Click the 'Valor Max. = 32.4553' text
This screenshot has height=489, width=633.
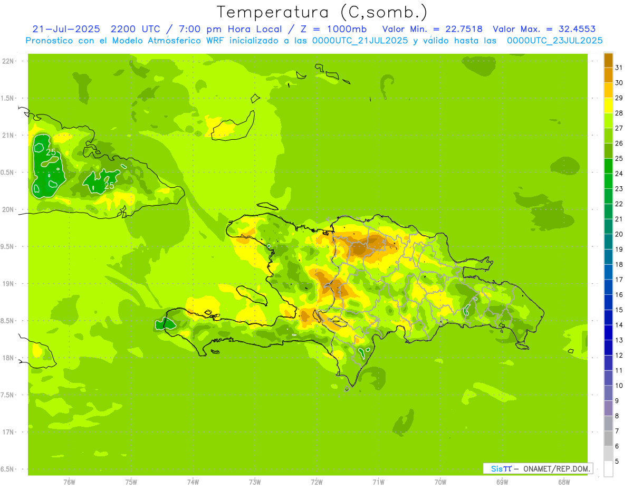(545, 29)
